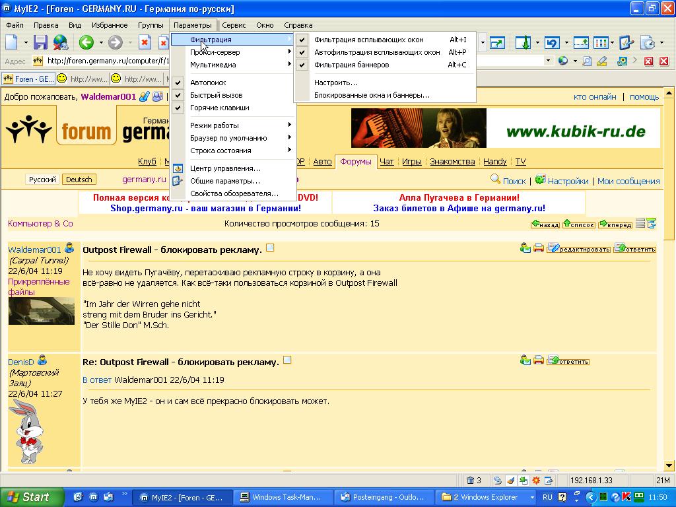676x507 pixels.
Task: Open Блокированные окна и баннеры… entry
Action: point(385,95)
